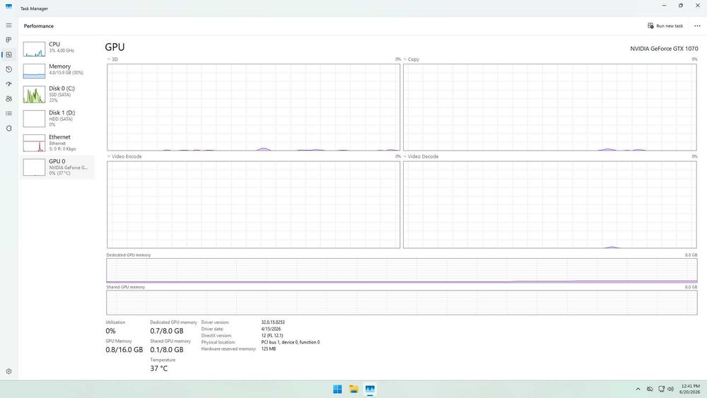This screenshot has width=707, height=398.
Task: Open the App history page icon
Action: [8, 69]
